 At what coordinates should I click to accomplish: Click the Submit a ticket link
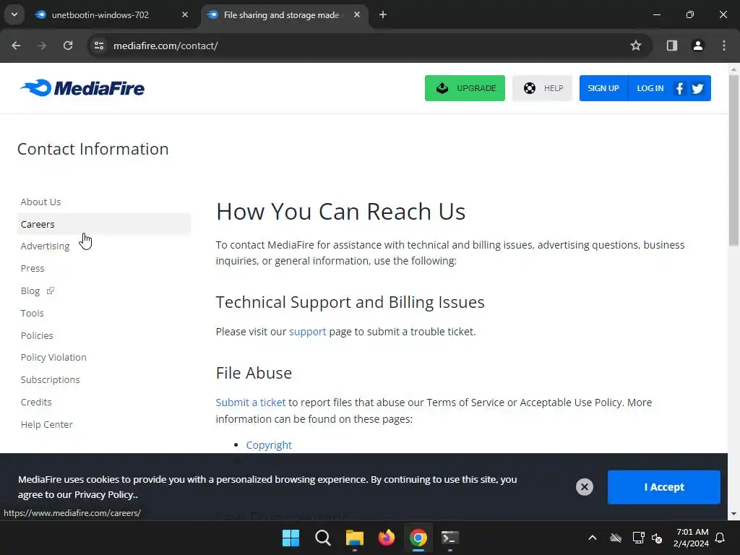(x=251, y=402)
